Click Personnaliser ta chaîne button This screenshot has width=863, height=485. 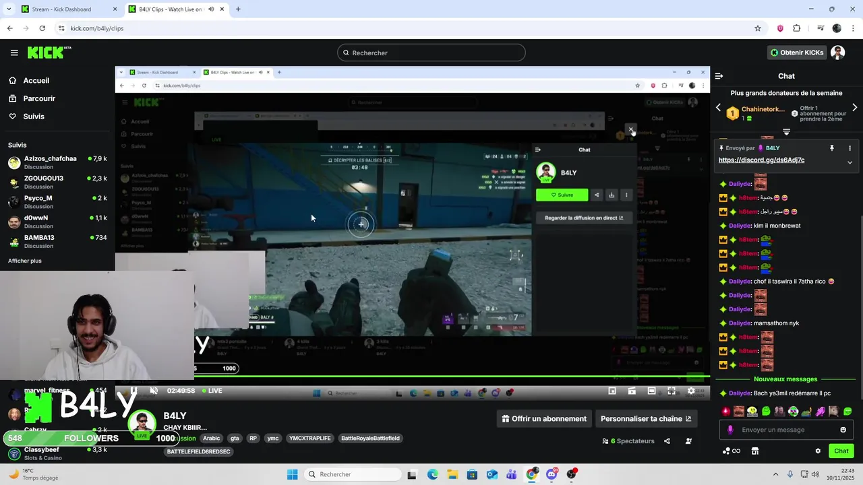point(645,418)
